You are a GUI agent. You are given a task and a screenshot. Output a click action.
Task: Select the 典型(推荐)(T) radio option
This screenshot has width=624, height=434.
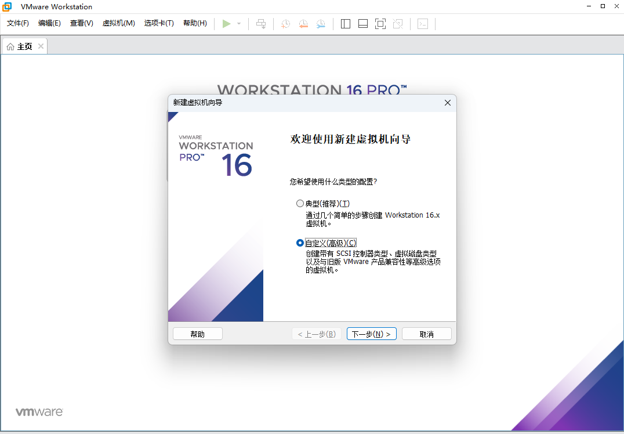coord(300,204)
